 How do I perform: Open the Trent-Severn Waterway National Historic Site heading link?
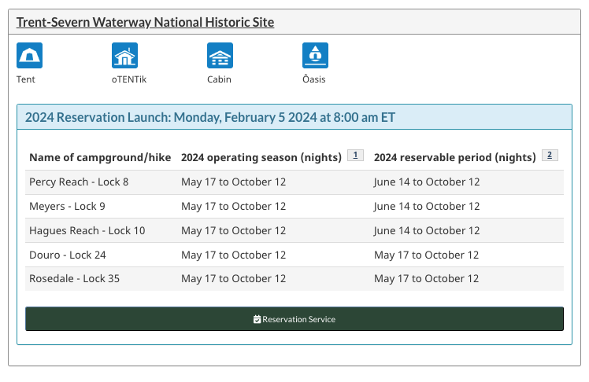tap(145, 23)
